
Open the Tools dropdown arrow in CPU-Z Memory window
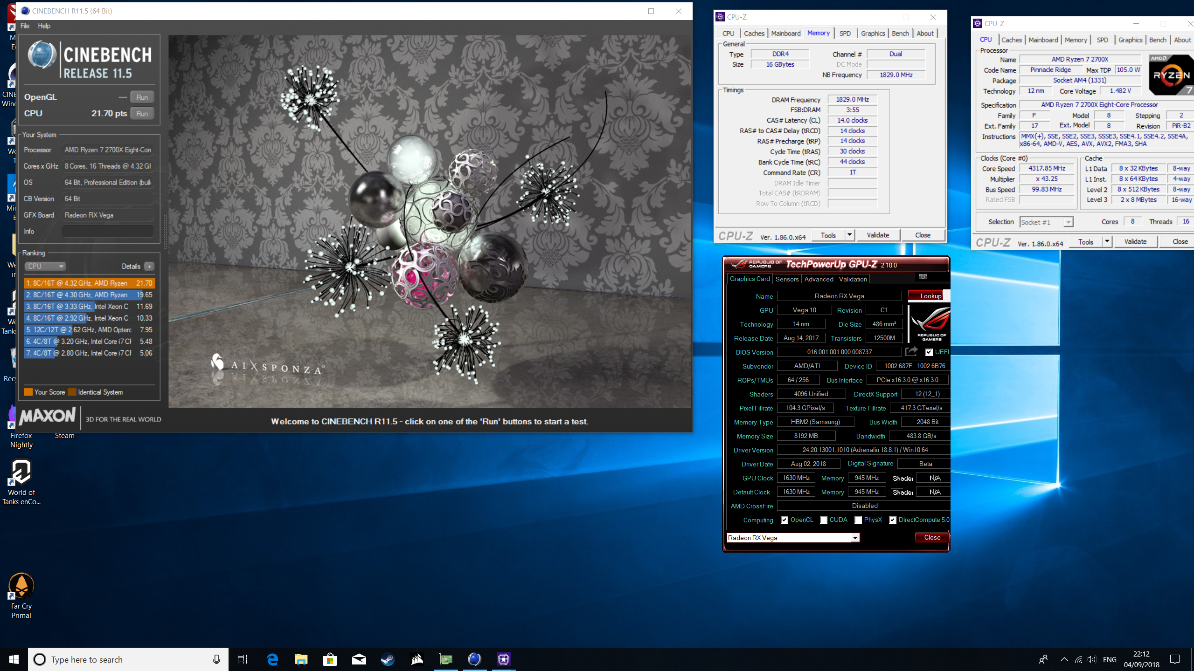click(849, 235)
